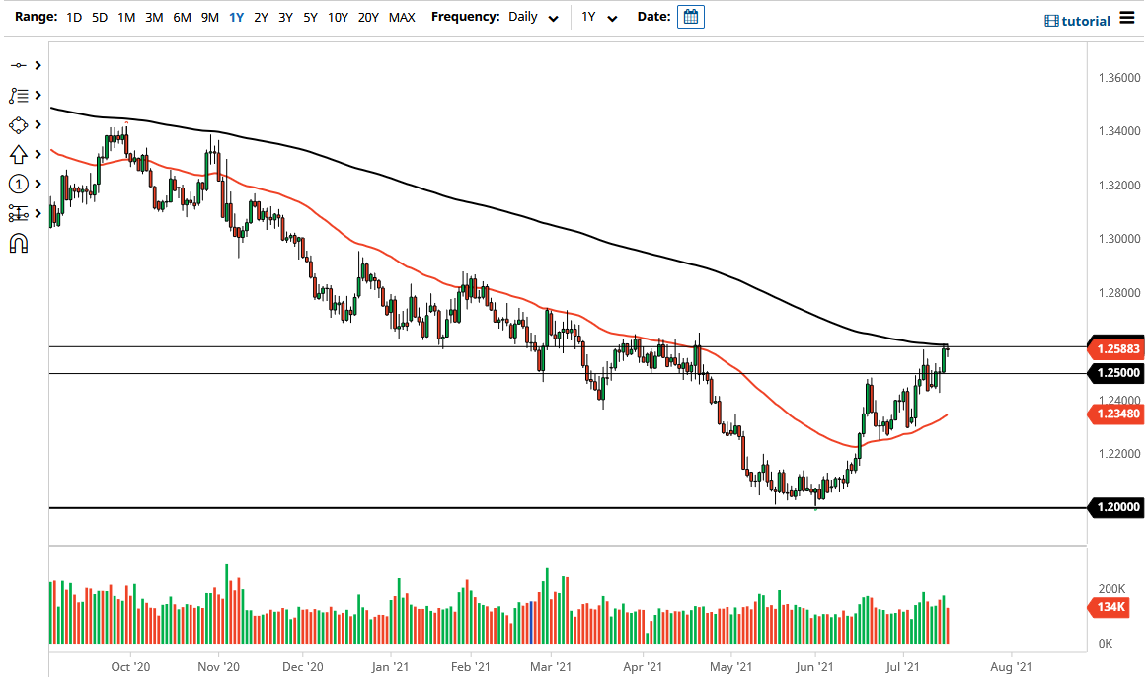Pick the arrow annotation tool
This screenshot has height=677, width=1148.
click(17, 154)
